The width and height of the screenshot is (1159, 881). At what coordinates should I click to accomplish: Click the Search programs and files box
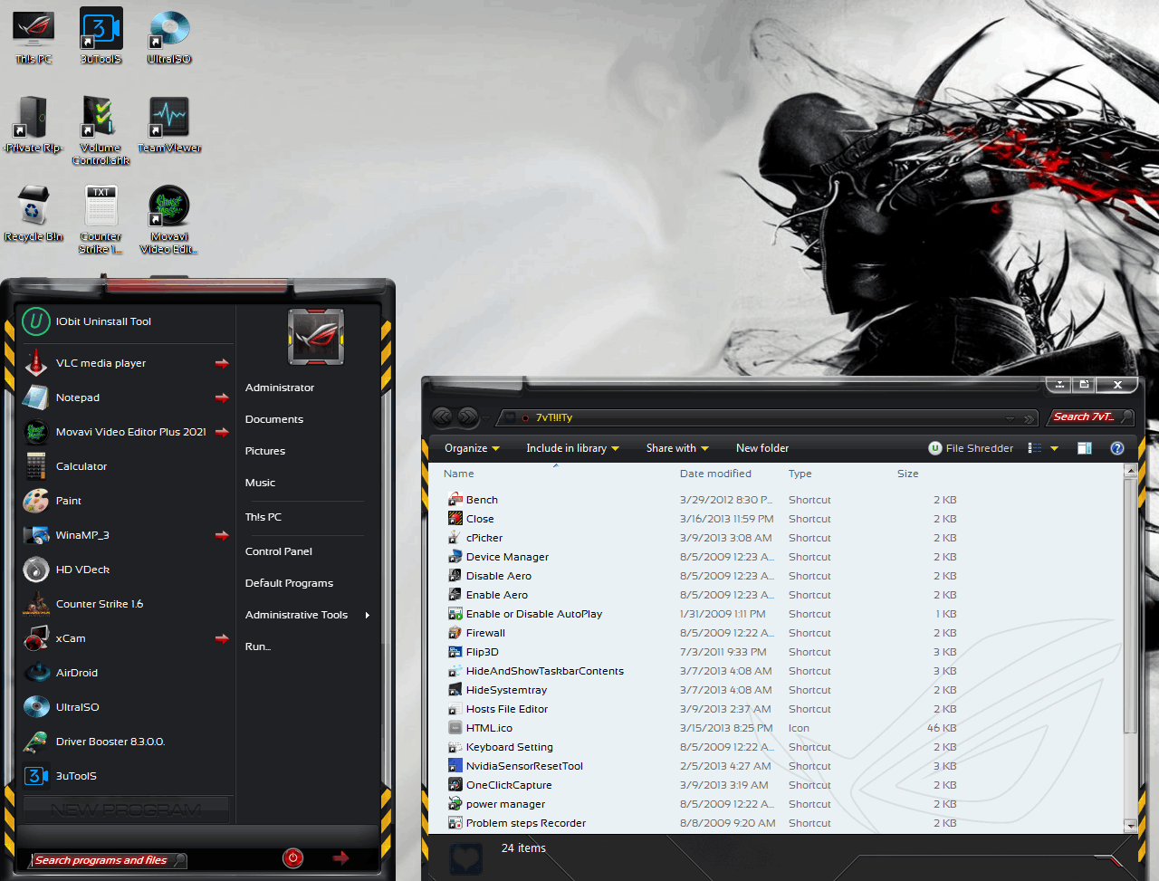tap(109, 860)
